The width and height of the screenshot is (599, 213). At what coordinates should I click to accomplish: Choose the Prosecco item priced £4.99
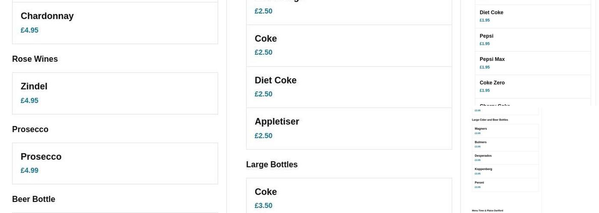[115, 163]
